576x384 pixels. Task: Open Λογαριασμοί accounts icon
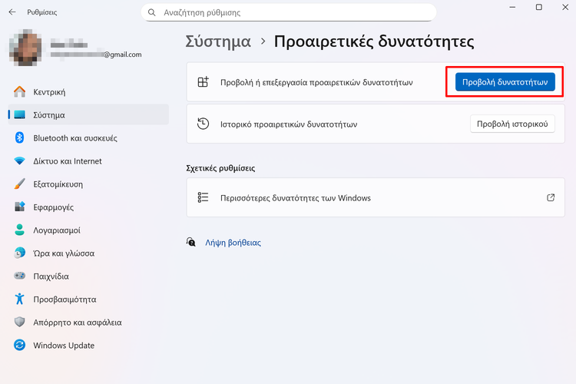tap(20, 230)
